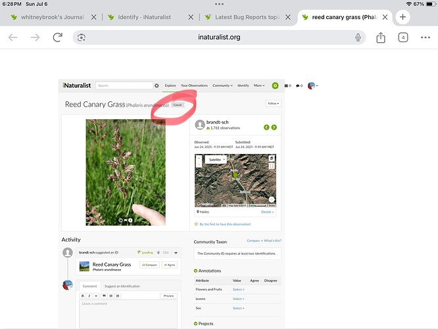The width and height of the screenshot is (438, 329).
Task: Apply bold formatting in comment toolbar
Action: (83, 295)
